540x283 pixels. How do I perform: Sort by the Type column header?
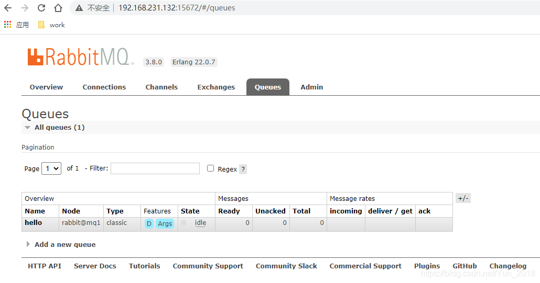(115, 211)
